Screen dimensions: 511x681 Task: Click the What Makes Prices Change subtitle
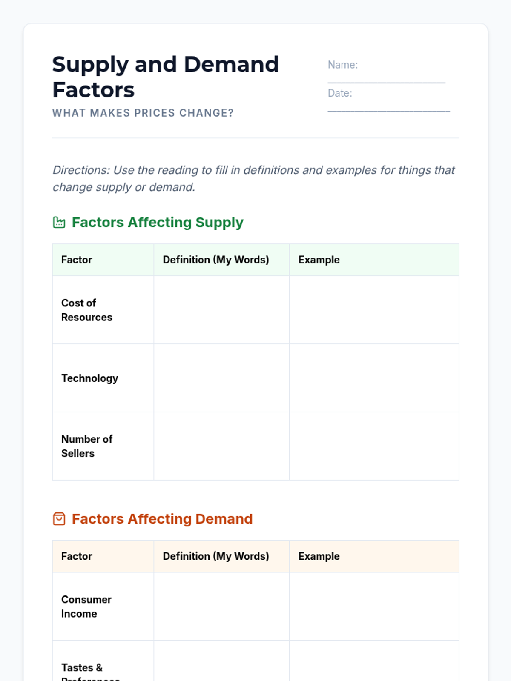click(x=143, y=113)
